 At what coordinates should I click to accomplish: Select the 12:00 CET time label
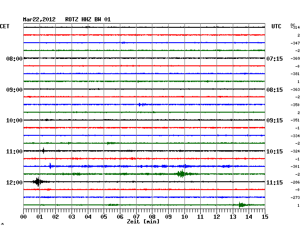(14, 182)
